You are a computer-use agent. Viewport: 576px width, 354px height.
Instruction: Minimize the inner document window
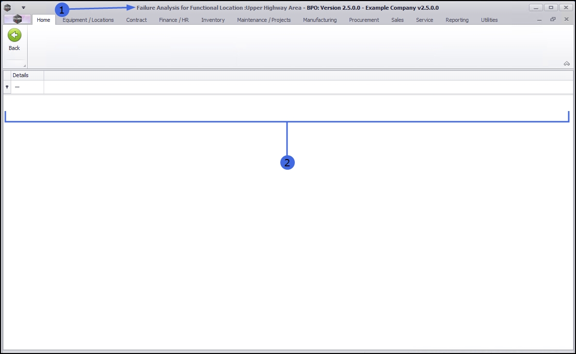coord(539,19)
